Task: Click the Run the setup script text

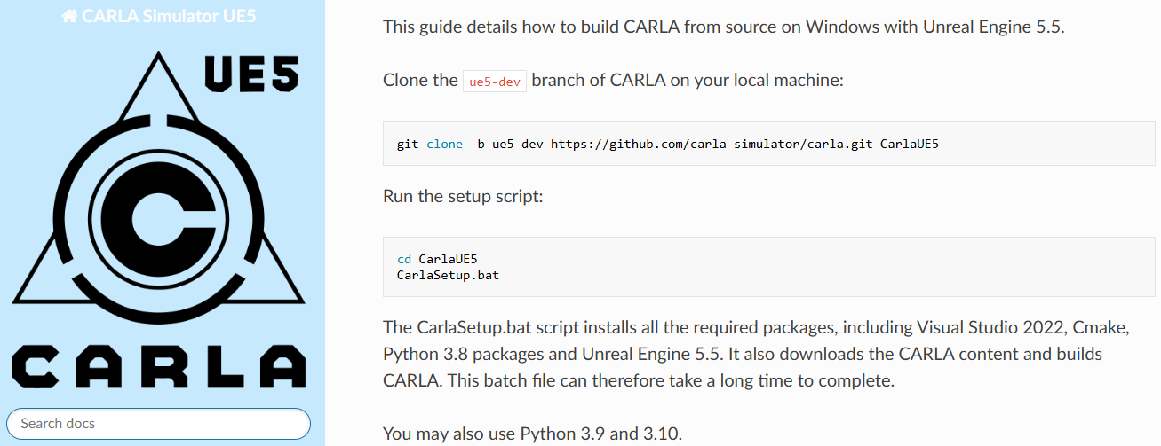Action: 463,196
